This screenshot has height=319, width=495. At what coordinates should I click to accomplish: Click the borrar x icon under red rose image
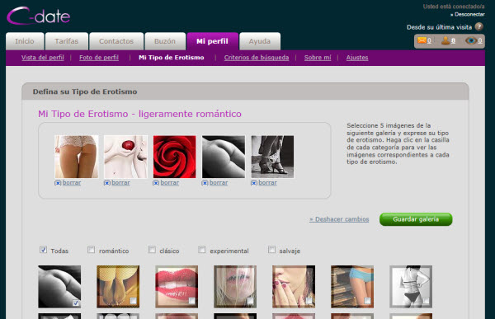point(156,183)
